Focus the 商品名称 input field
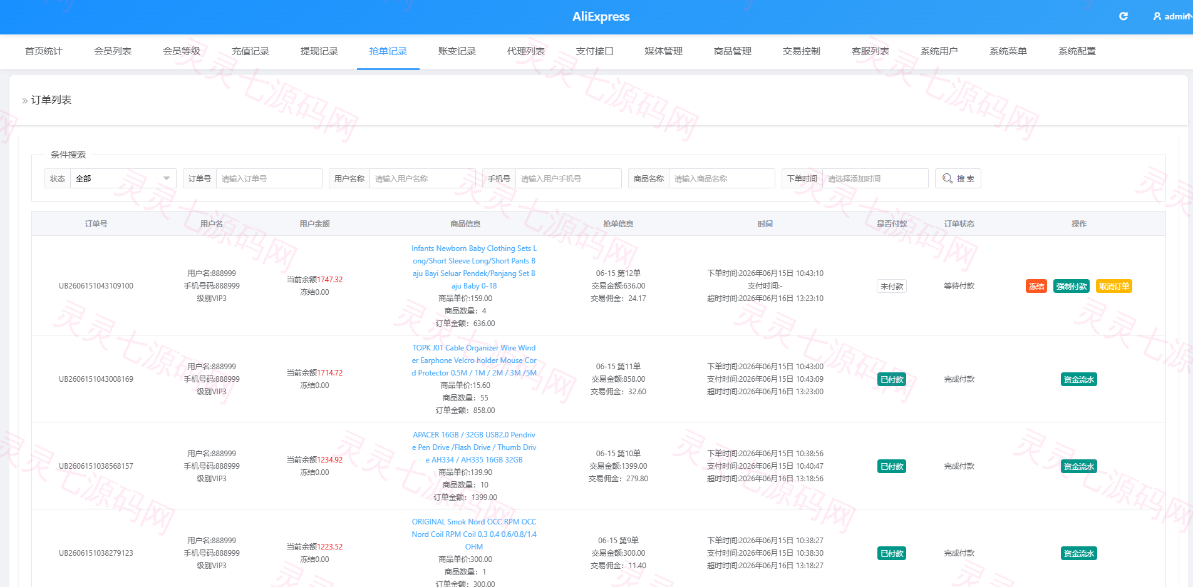 (721, 178)
